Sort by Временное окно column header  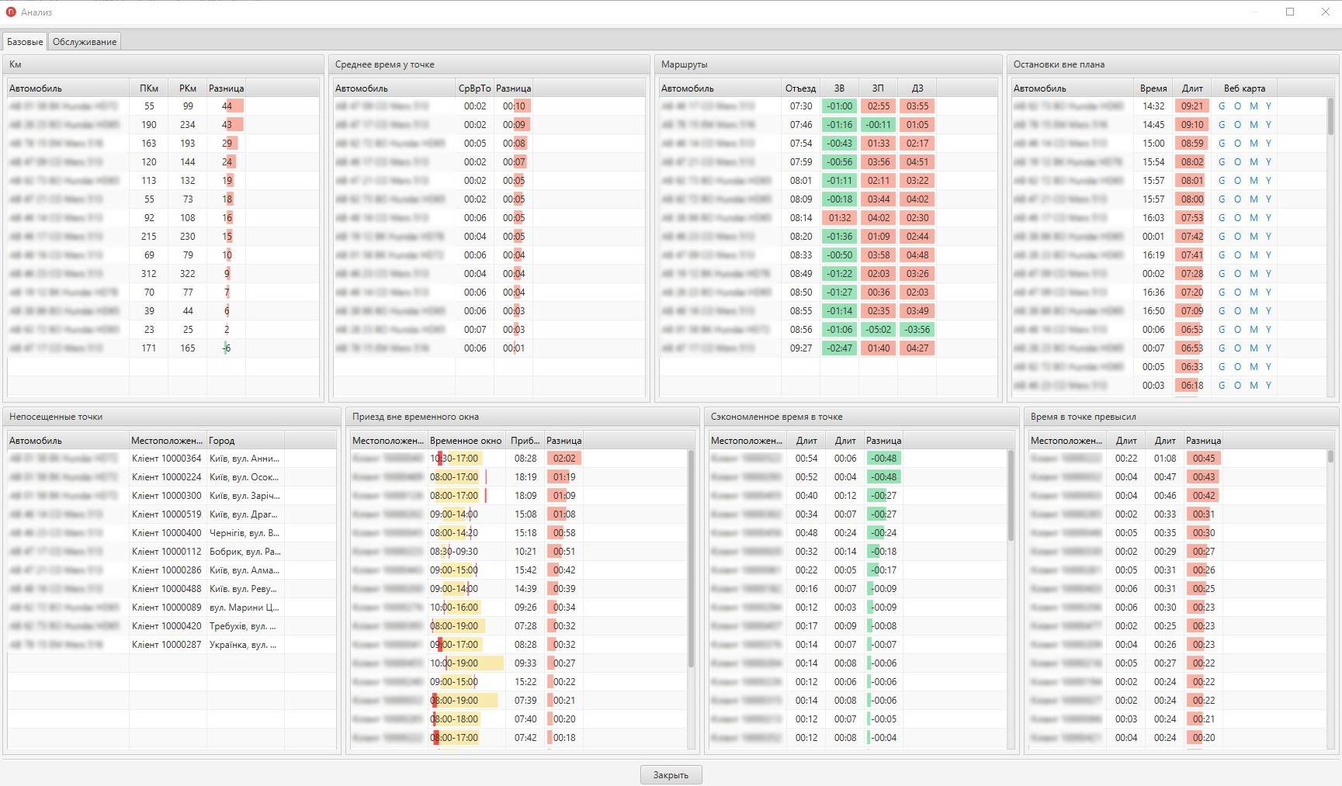(x=466, y=441)
